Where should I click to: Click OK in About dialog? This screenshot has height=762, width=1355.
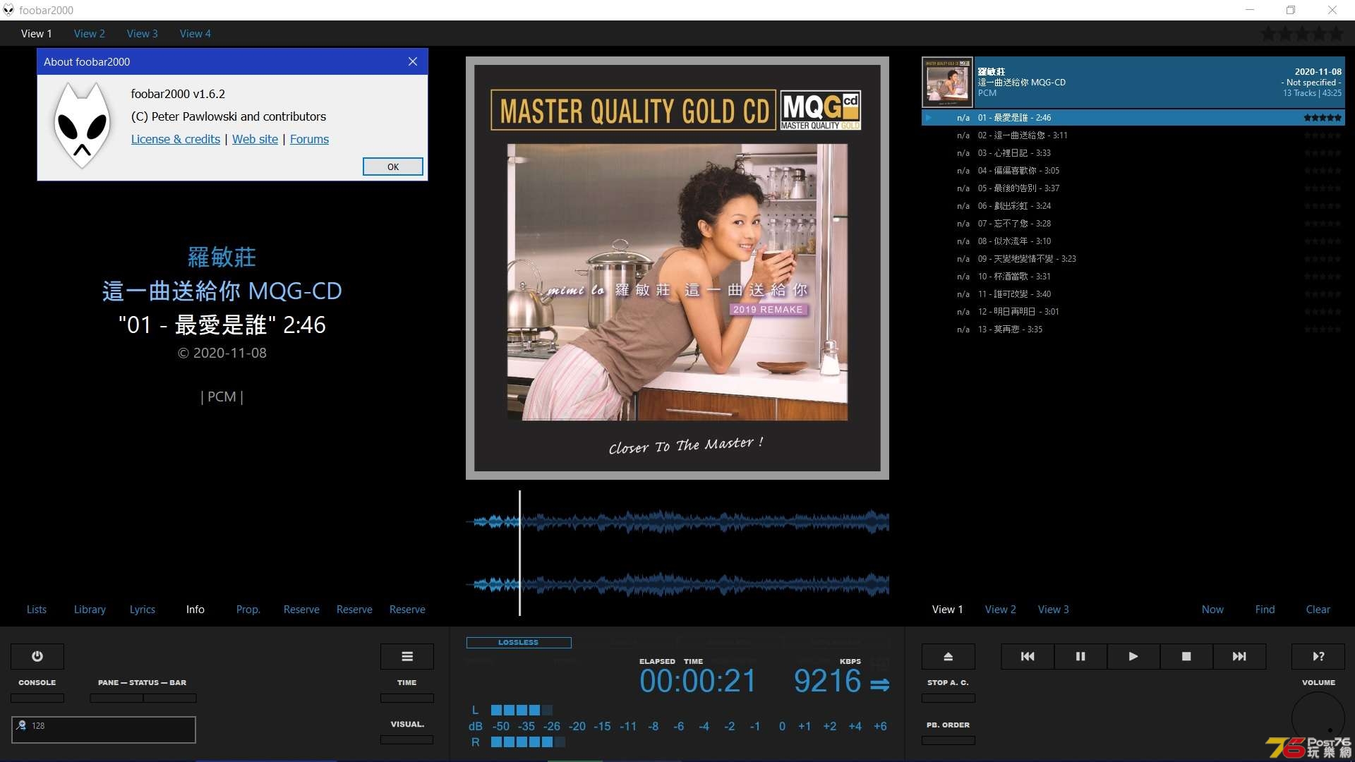(393, 167)
